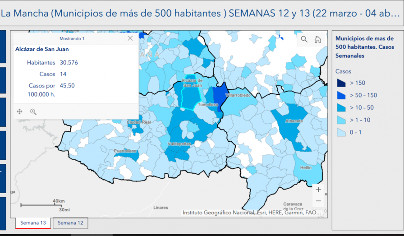Switch to the Semana 13 tab
Viewport: 404px width, 236px height.
[x=33, y=223]
